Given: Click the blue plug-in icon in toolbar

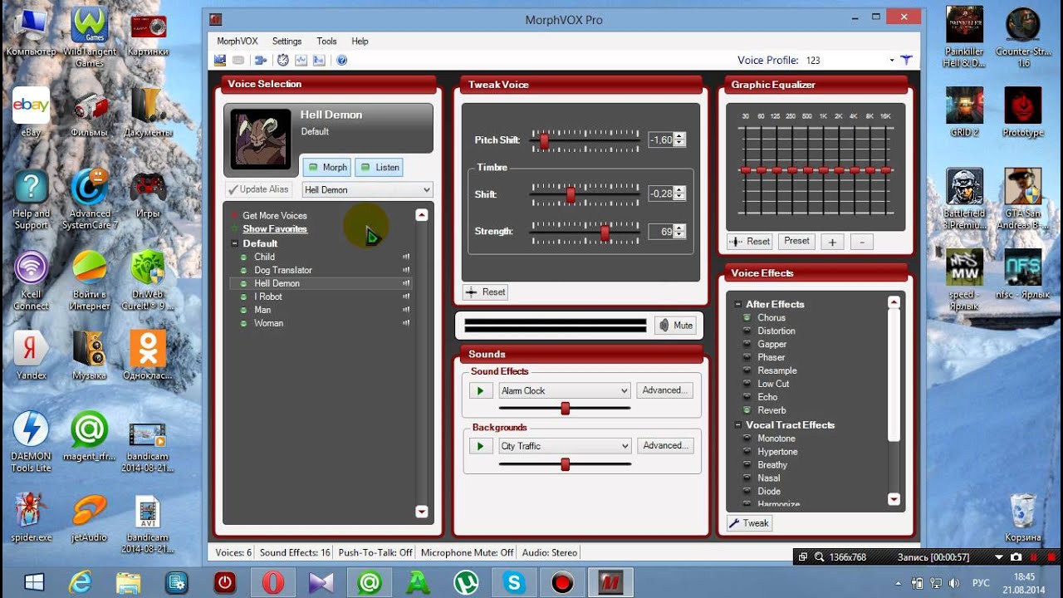Looking at the screenshot, I should [260, 60].
